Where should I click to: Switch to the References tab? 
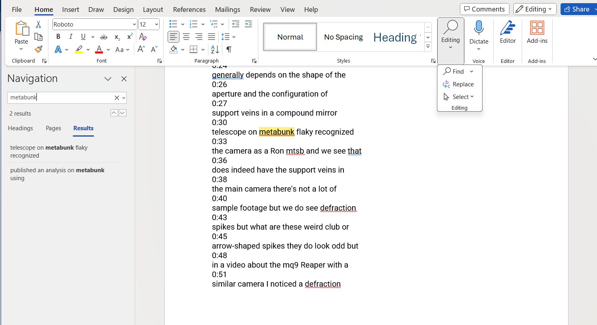pos(189,10)
